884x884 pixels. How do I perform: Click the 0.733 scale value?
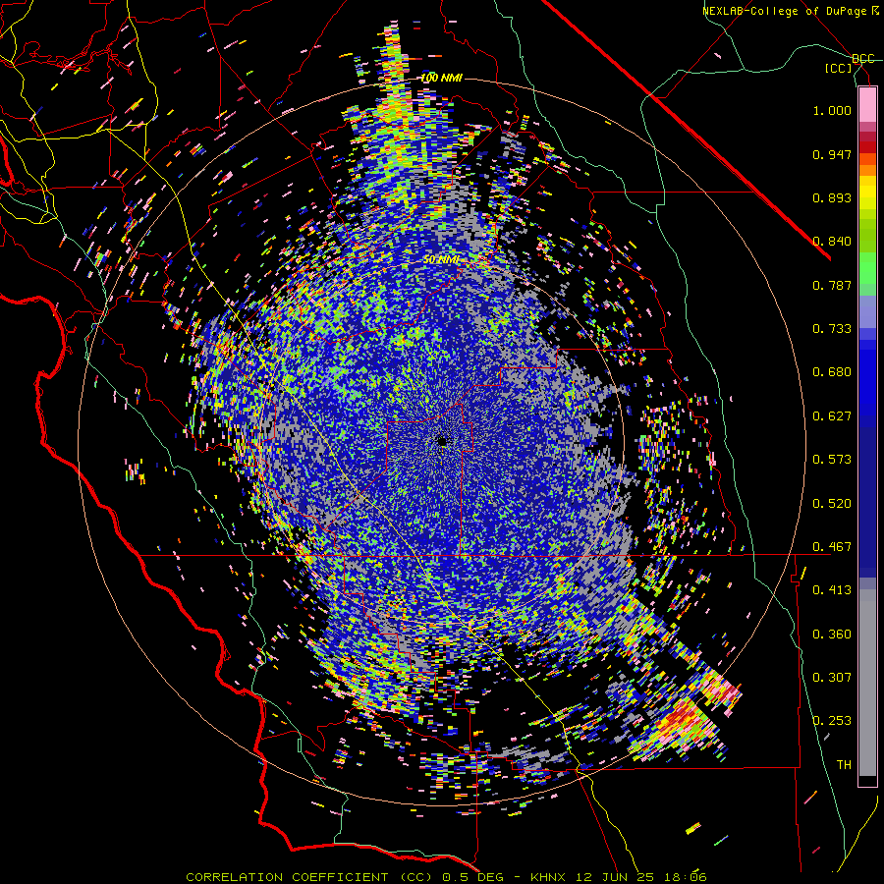click(x=832, y=329)
